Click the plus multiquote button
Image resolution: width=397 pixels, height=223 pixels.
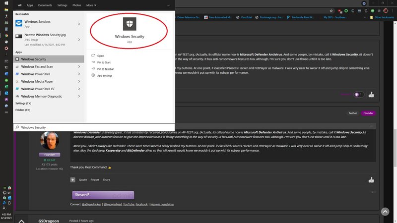[72, 180]
